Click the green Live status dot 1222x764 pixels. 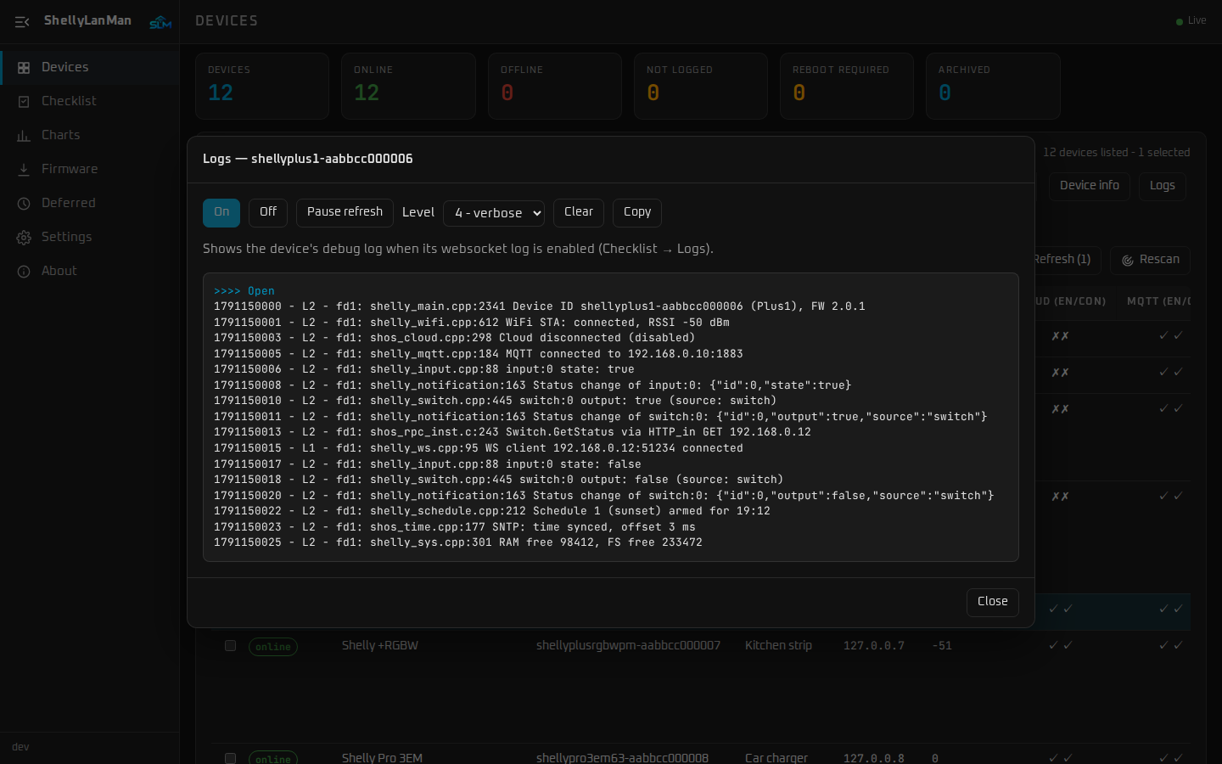1180,21
